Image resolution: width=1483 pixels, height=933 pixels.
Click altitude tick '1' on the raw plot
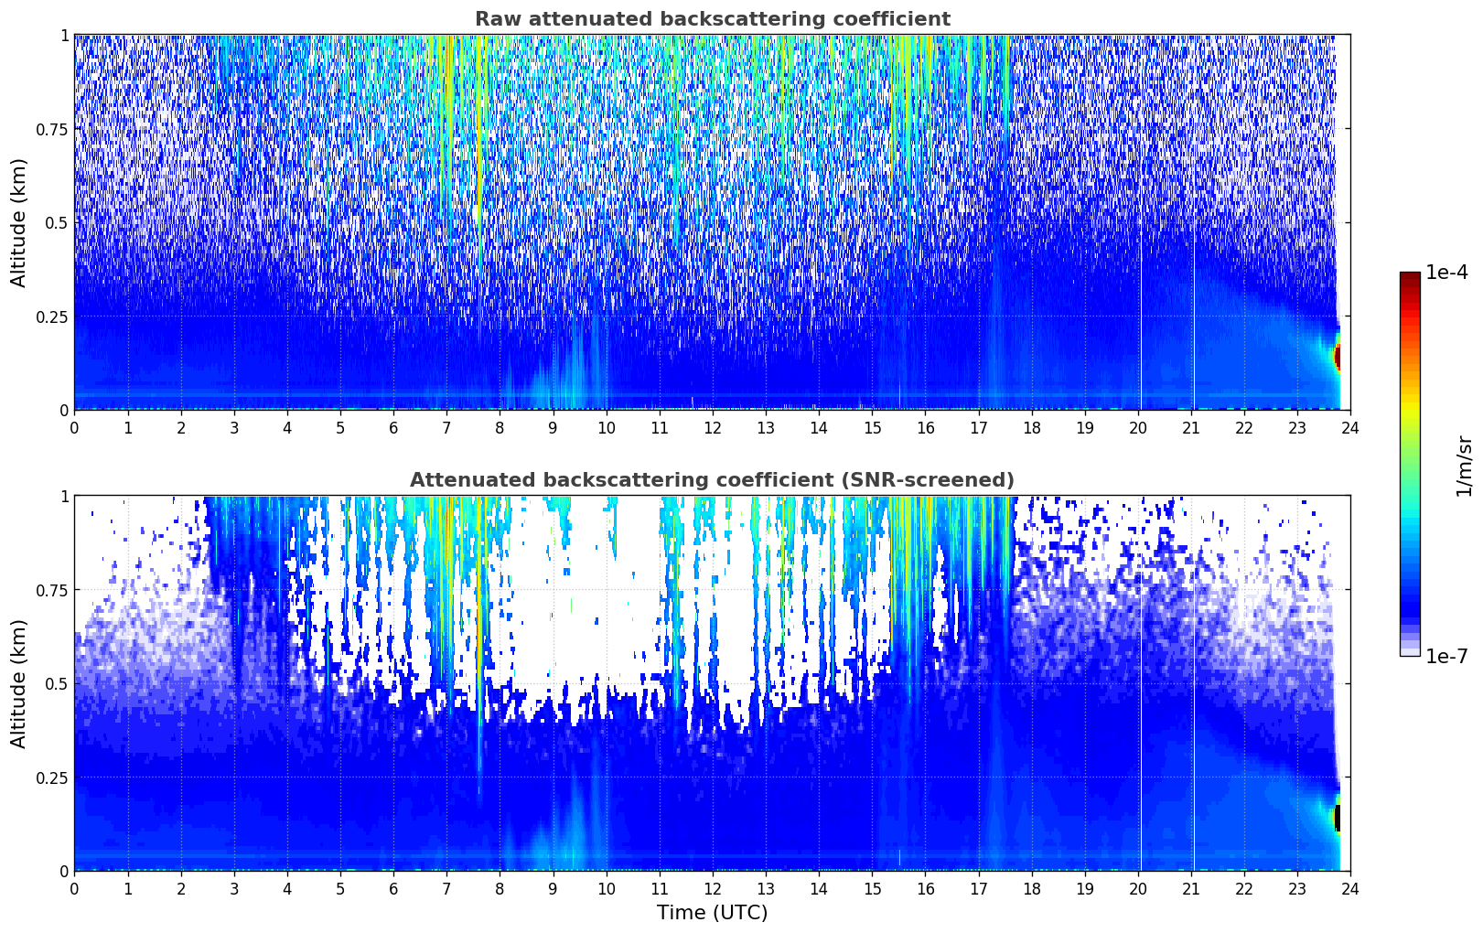(x=64, y=36)
